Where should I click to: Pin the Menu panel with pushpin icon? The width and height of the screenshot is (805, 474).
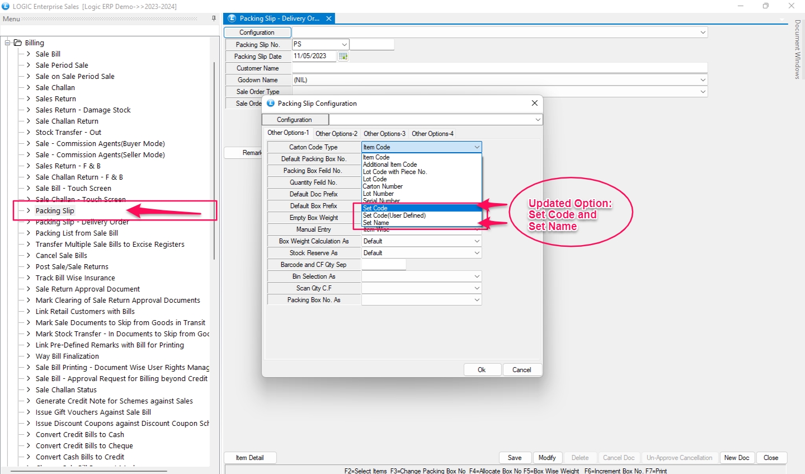click(214, 18)
